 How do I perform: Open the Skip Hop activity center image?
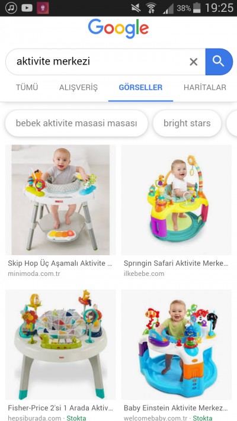point(60,200)
